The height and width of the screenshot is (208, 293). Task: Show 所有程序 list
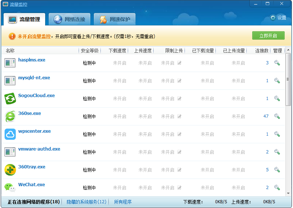[123, 202]
